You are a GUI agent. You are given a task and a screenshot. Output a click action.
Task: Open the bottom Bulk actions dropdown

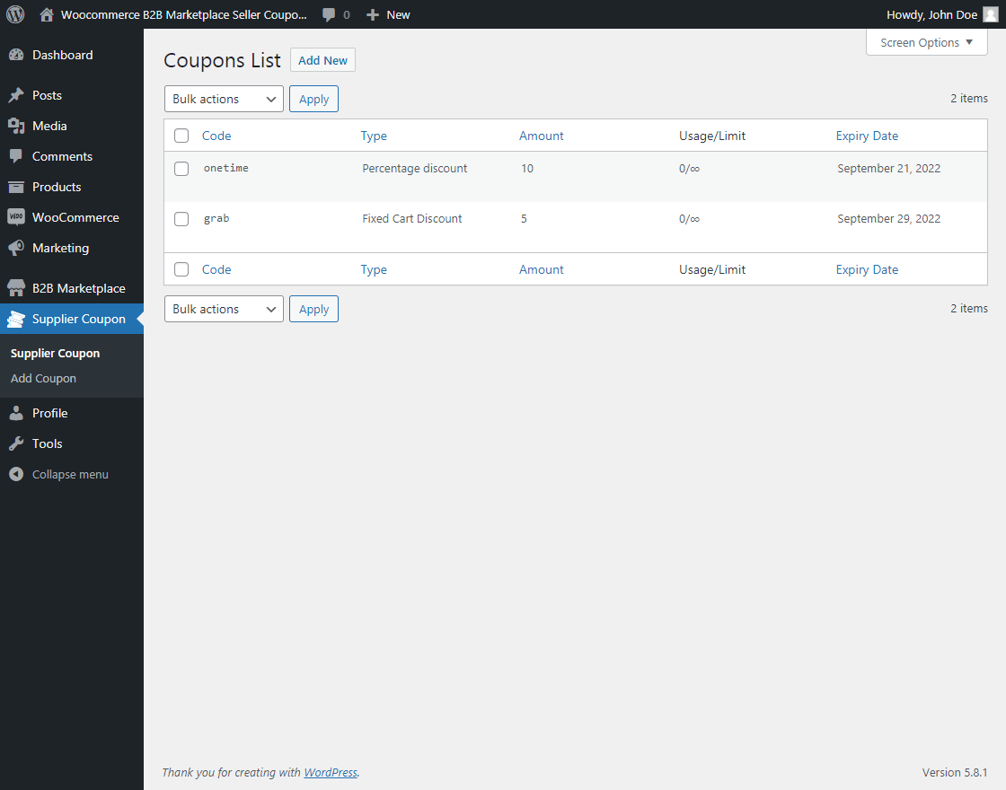click(224, 309)
